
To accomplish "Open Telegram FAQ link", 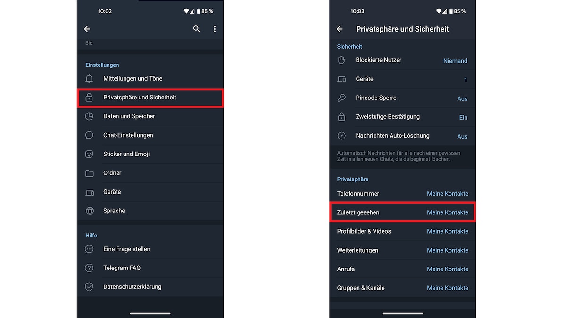I will (150, 268).
